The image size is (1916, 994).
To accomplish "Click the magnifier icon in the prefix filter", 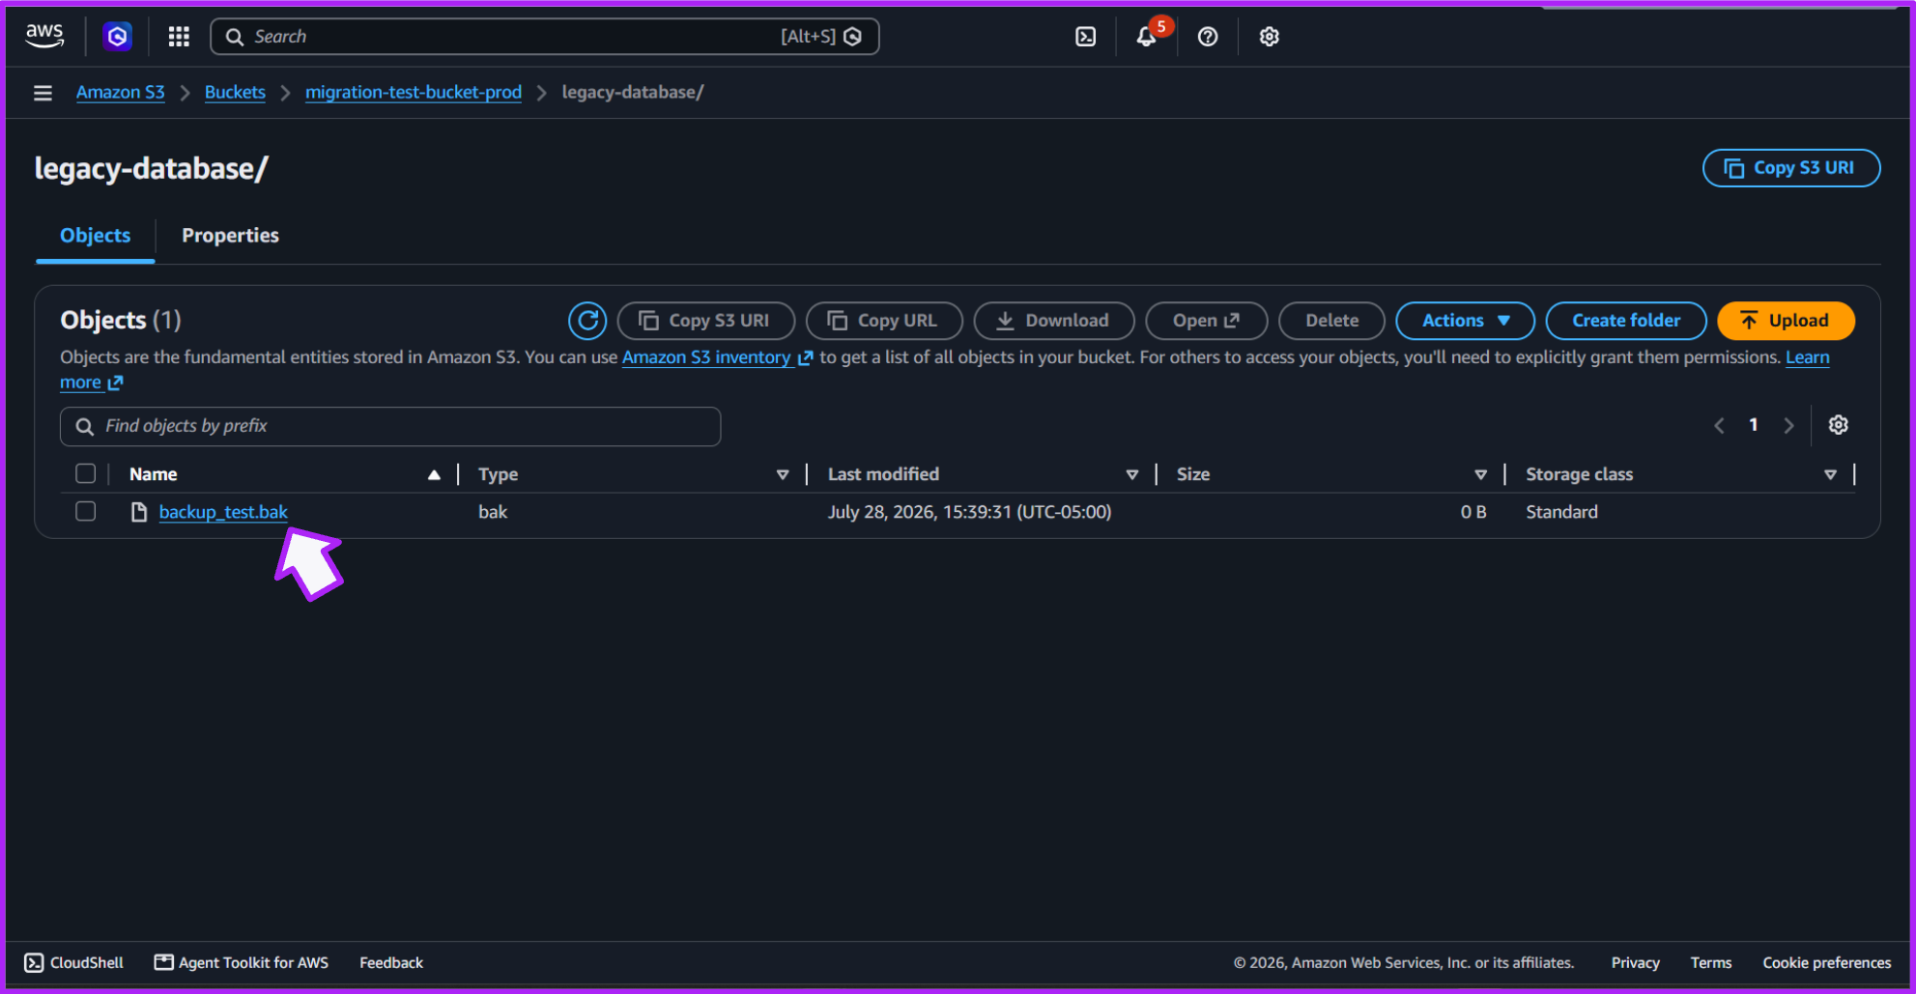I will point(85,427).
